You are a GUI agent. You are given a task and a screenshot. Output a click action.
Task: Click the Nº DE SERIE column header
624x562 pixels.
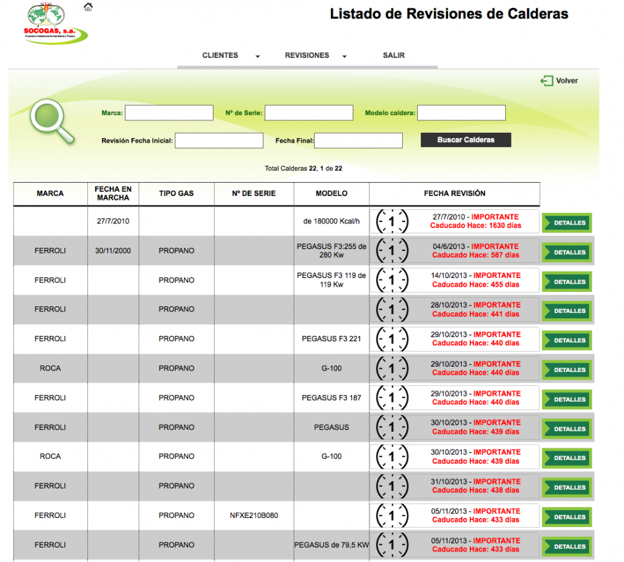point(254,193)
